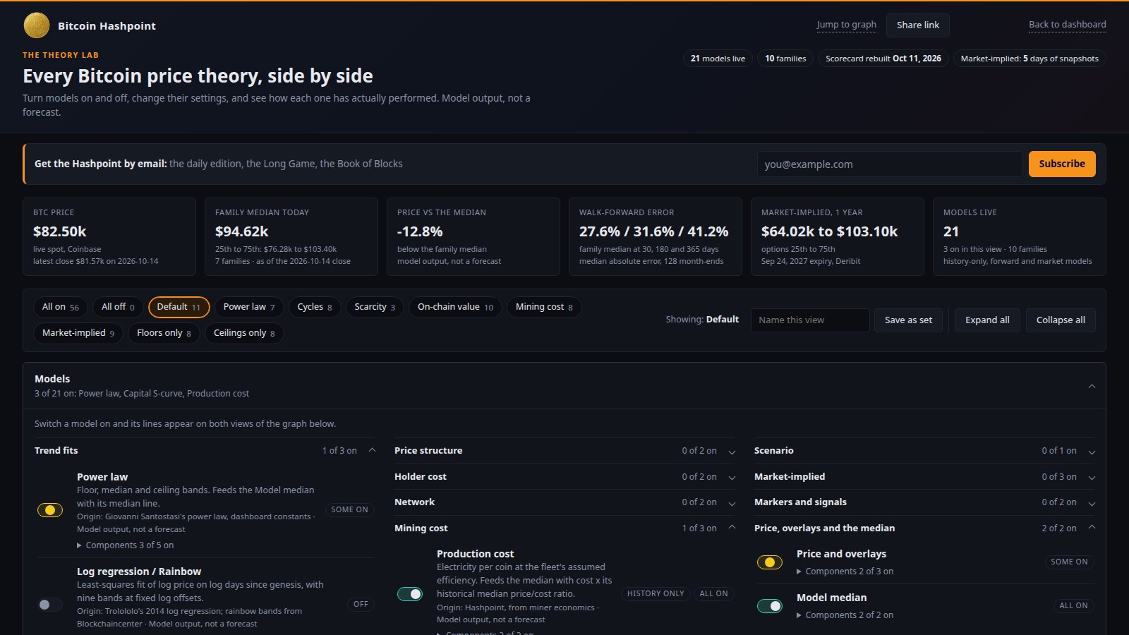Expand the Scenario group chevron
Screen dimensions: 1129x635
(x=1092, y=452)
